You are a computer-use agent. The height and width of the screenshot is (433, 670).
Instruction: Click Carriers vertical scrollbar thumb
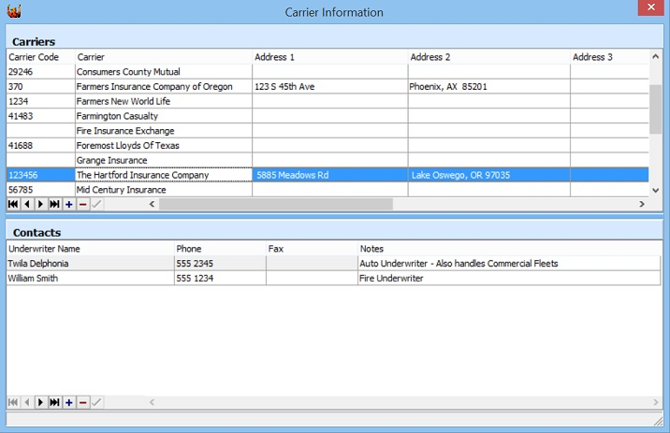point(655,109)
